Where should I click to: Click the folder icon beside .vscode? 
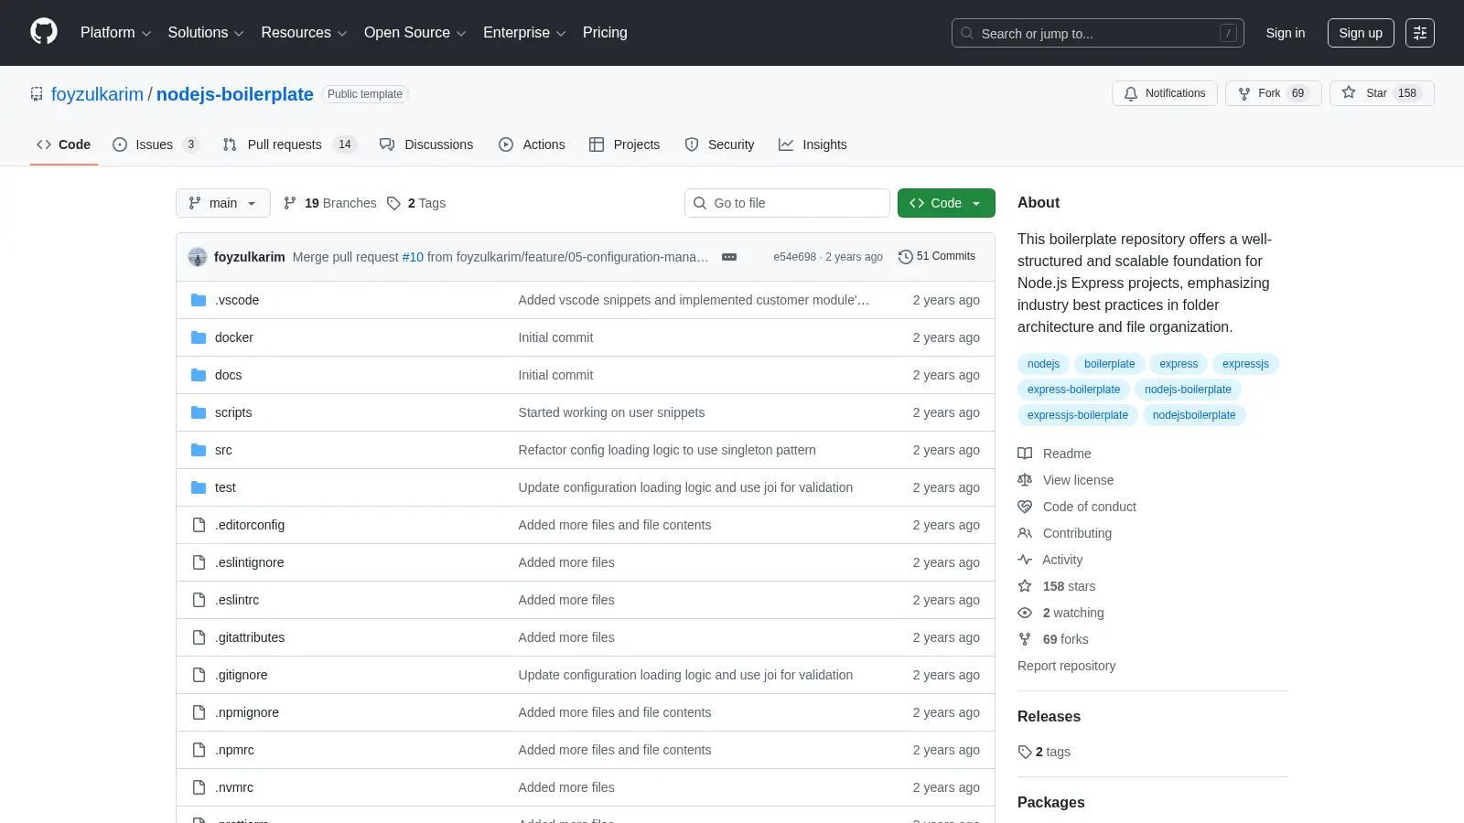click(199, 300)
